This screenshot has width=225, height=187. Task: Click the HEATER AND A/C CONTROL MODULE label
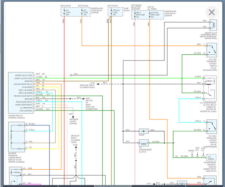(16, 117)
